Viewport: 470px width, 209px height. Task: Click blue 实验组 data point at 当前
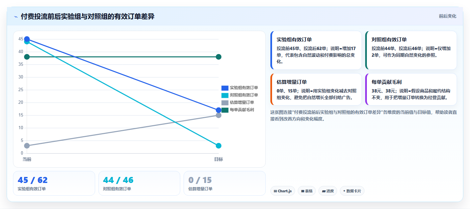(27, 39)
